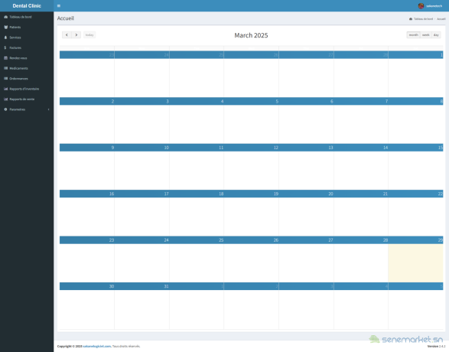The image size is (449, 352).
Task: Click the sakanetech user avatar
Action: pyautogui.click(x=421, y=5)
